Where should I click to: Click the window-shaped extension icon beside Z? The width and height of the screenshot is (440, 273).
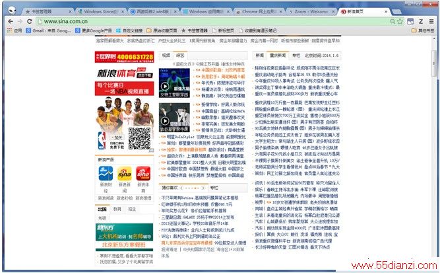(410, 21)
